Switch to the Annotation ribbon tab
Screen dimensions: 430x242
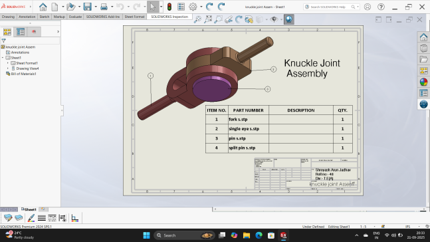[27, 17]
